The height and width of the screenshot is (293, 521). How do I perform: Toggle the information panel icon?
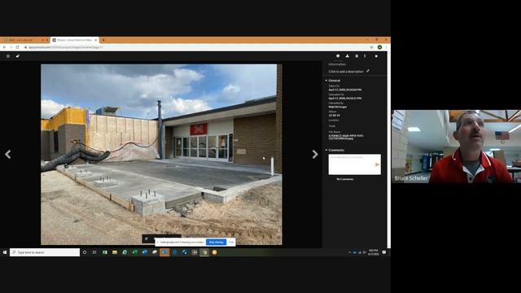(x=338, y=56)
